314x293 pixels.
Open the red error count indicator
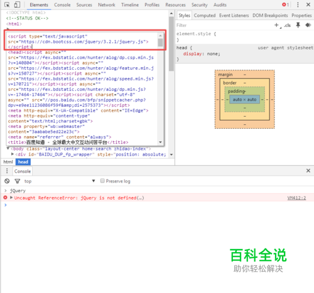[285, 4]
